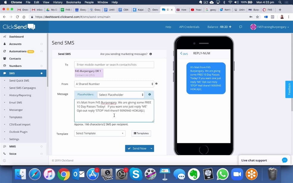Open Contacts in the sidebar
The width and height of the screenshot is (293, 183).
[x=15, y=59]
